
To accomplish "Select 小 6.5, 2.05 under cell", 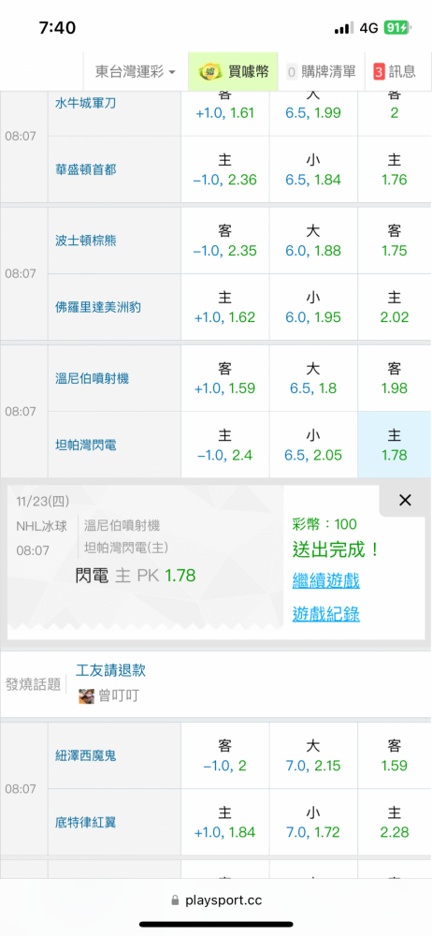I will [x=313, y=445].
